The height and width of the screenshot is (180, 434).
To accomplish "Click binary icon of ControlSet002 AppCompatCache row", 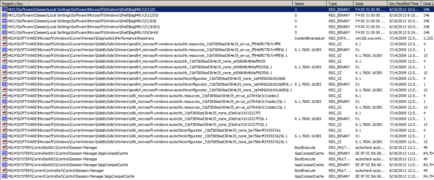I will [x=4, y=165].
